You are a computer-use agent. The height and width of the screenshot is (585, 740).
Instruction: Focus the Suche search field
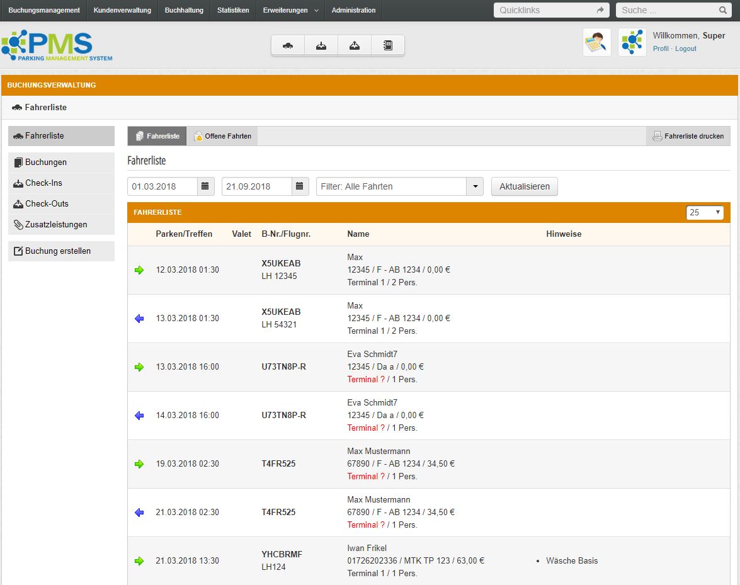[673, 10]
